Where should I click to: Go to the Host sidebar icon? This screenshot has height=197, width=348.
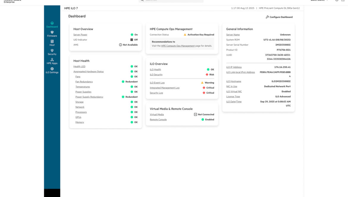[52, 41]
